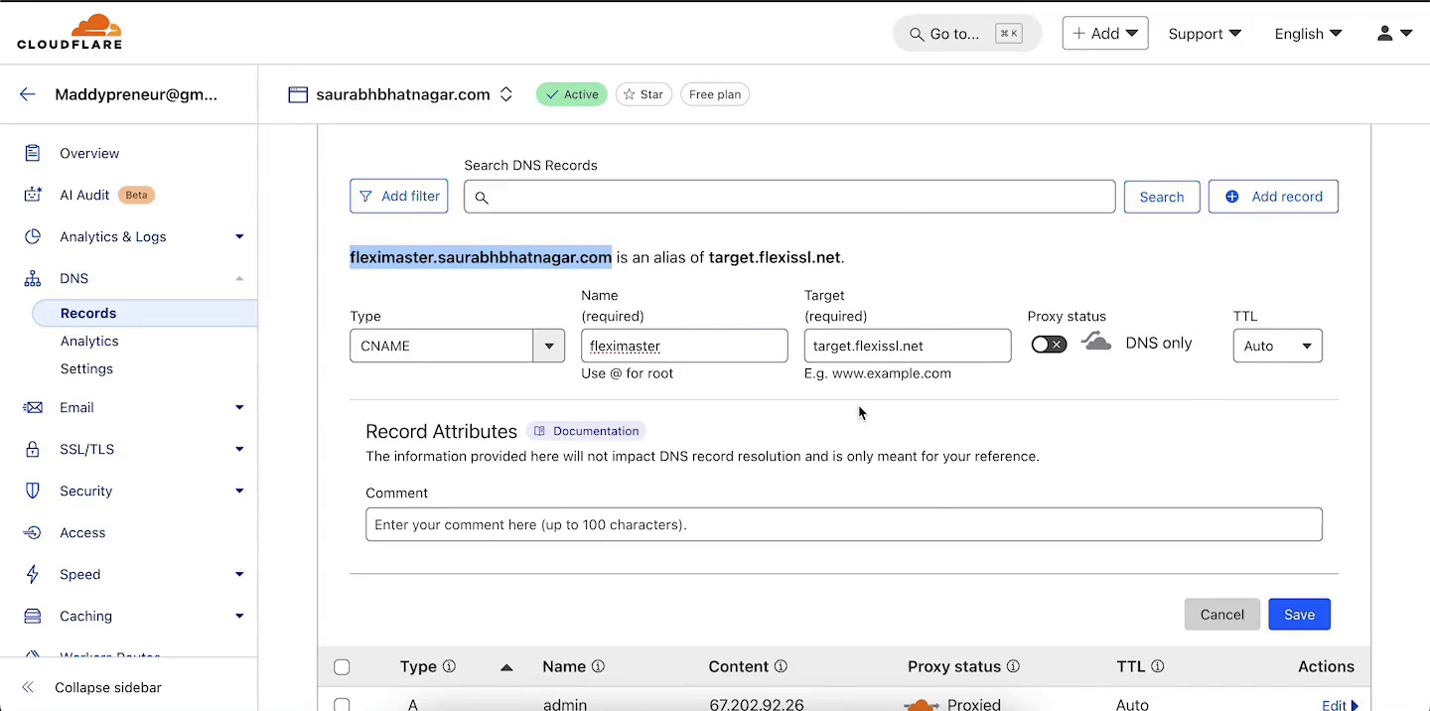Click the user account profile icon
Screen dimensions: 1430x711
click(1385, 34)
